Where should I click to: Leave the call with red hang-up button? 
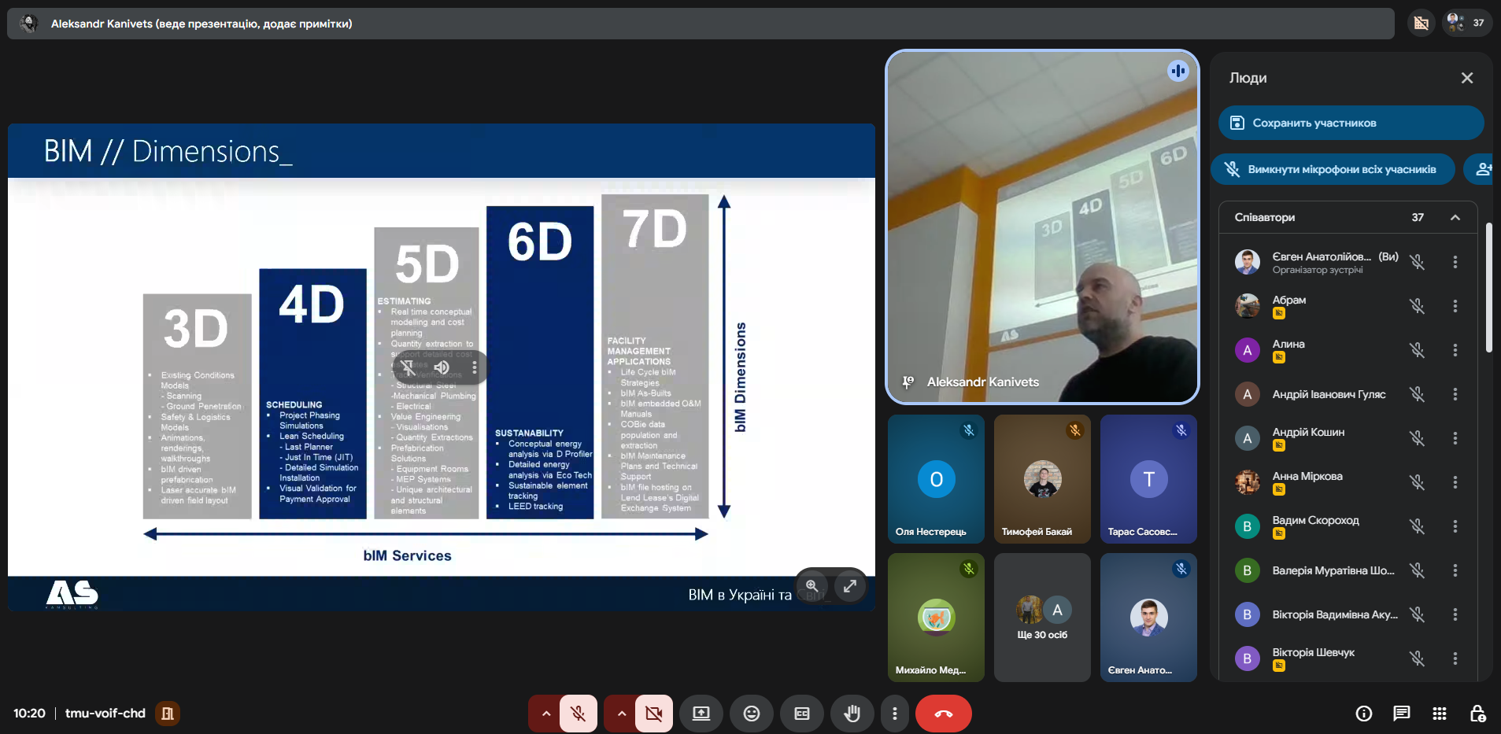(943, 714)
